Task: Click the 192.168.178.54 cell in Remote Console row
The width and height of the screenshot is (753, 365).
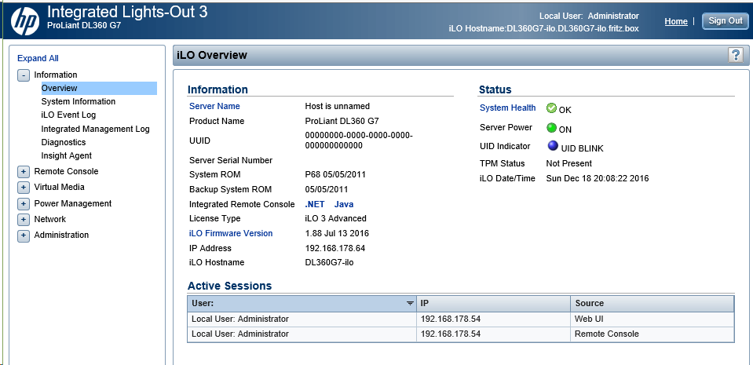Action: (494, 334)
